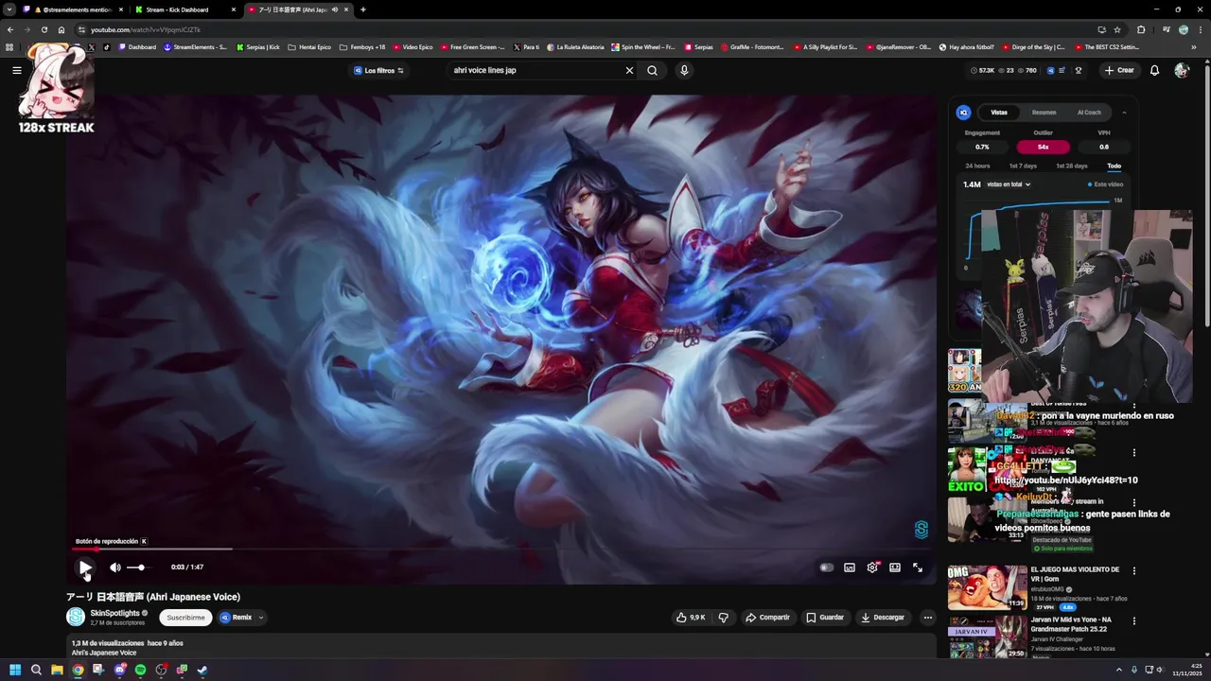
Task: Click the vidIQ blue icon in header stats bar
Action: click(1050, 70)
